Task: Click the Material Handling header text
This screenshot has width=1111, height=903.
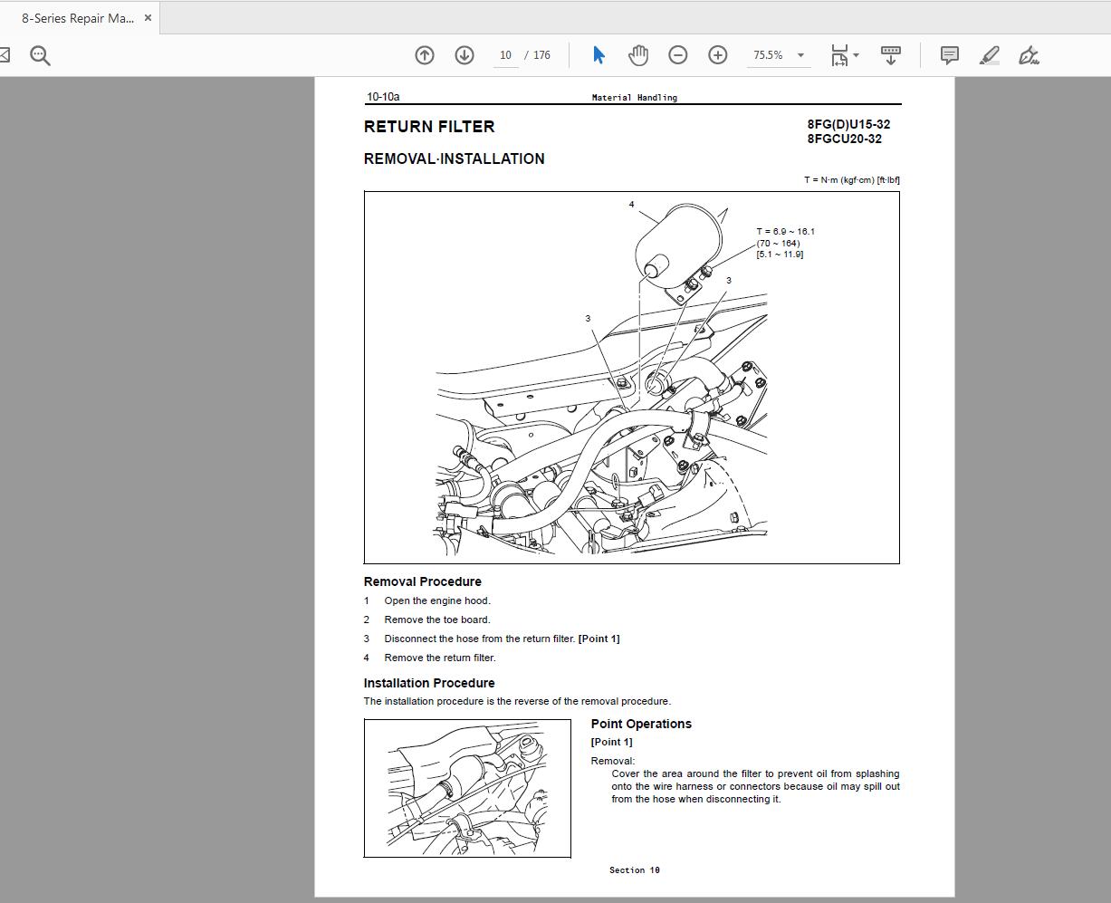Action: 635,97
